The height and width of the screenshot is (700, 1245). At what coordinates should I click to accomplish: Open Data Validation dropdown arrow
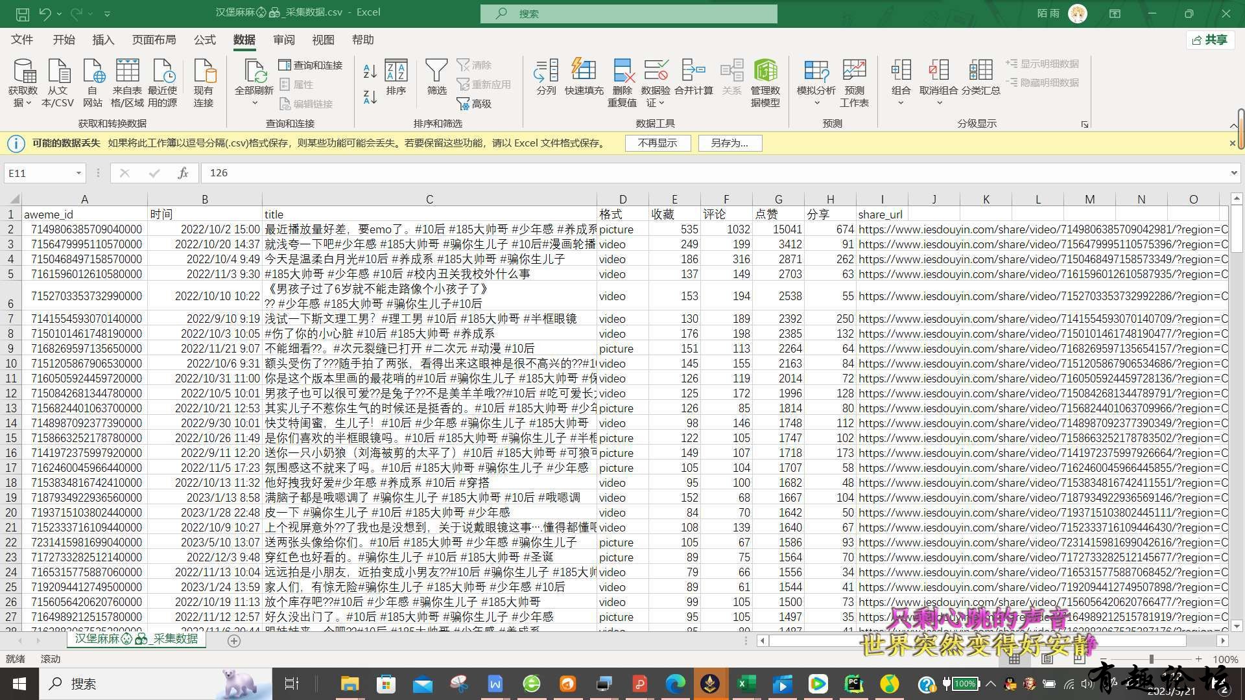tap(661, 102)
